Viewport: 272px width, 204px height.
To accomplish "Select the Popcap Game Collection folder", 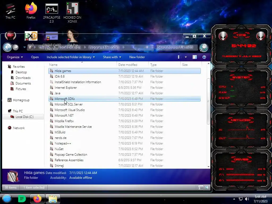I will point(125,155).
